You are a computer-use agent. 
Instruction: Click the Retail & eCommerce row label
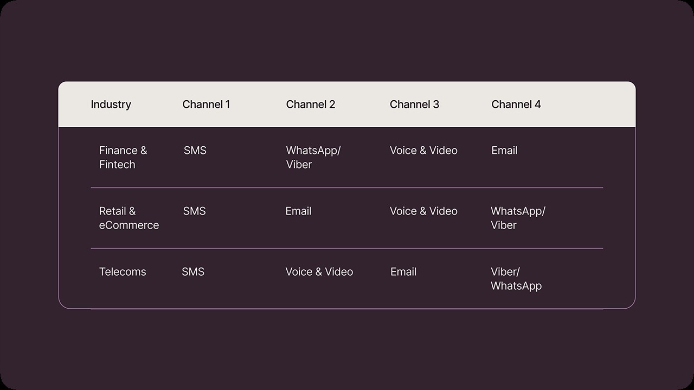click(x=129, y=218)
